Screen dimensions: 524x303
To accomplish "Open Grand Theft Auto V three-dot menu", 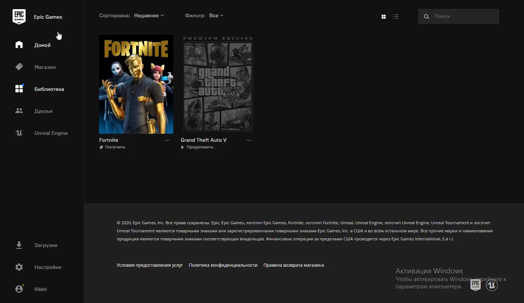I will coord(249,140).
